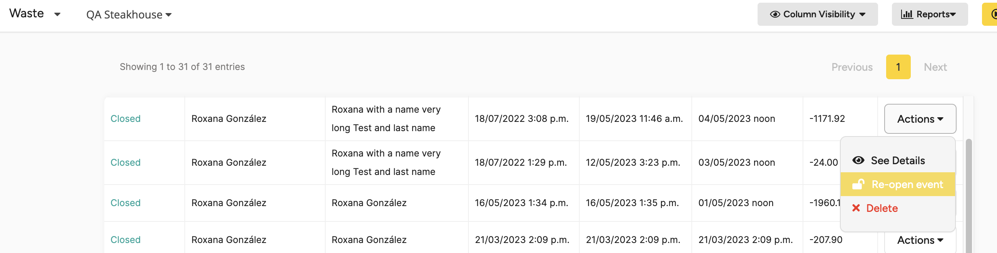
Task: Click Closed status of the -24.00 row
Action: (125, 163)
